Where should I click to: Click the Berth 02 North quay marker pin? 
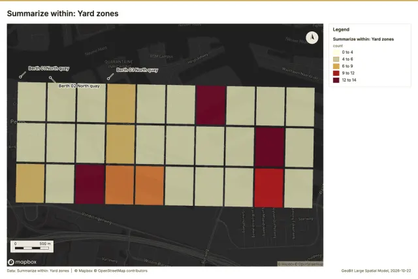50,78
